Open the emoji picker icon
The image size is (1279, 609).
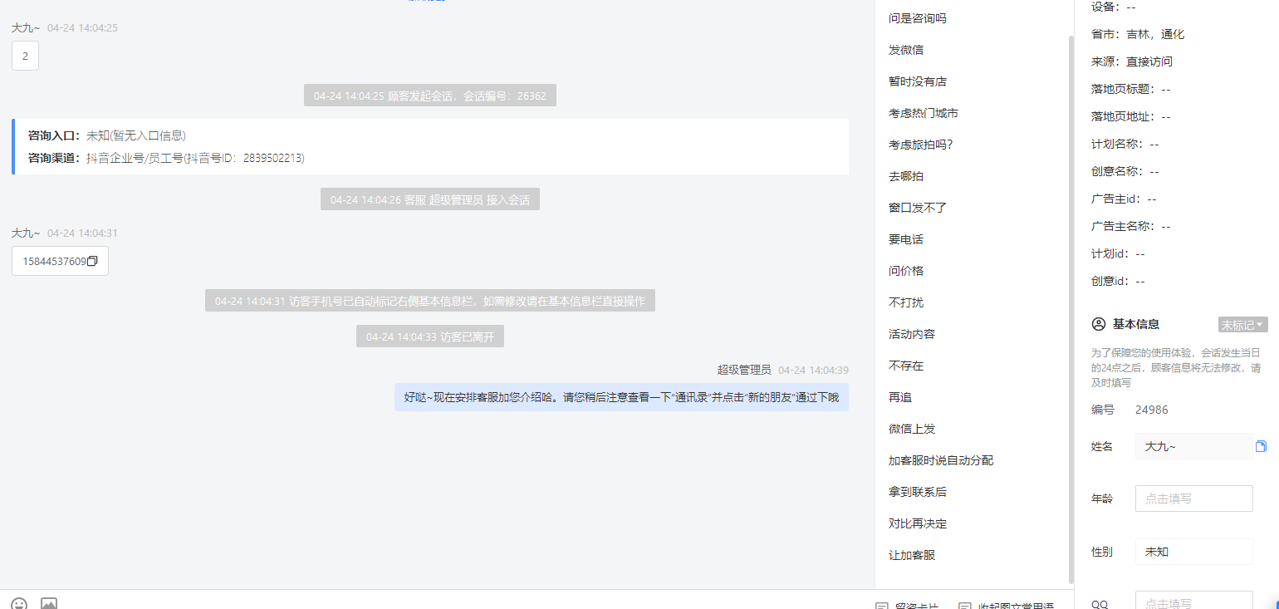(x=19, y=604)
